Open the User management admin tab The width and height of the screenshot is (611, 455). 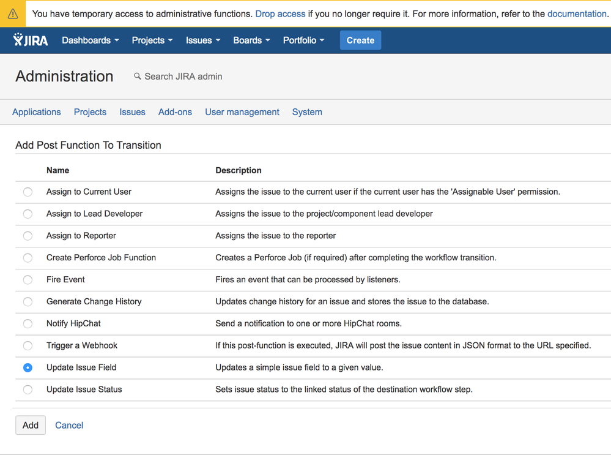click(x=242, y=112)
